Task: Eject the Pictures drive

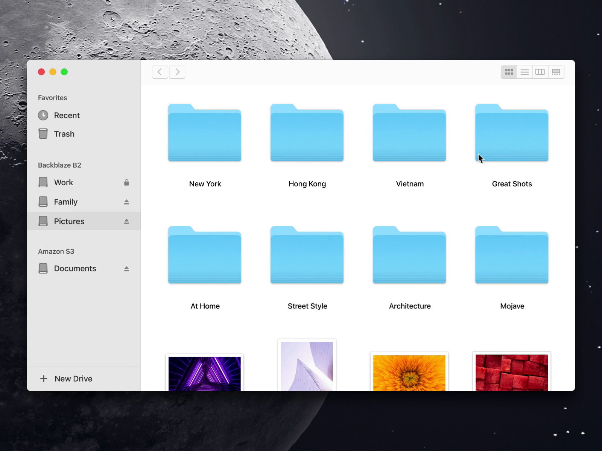Action: click(126, 221)
